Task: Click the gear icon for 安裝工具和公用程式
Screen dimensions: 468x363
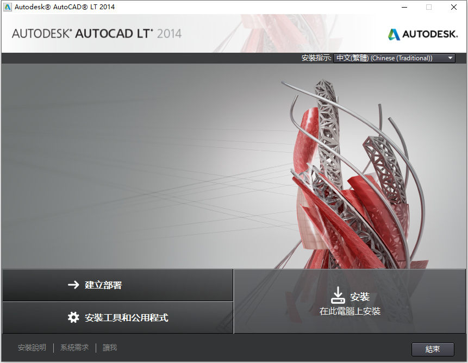Action: (x=73, y=317)
